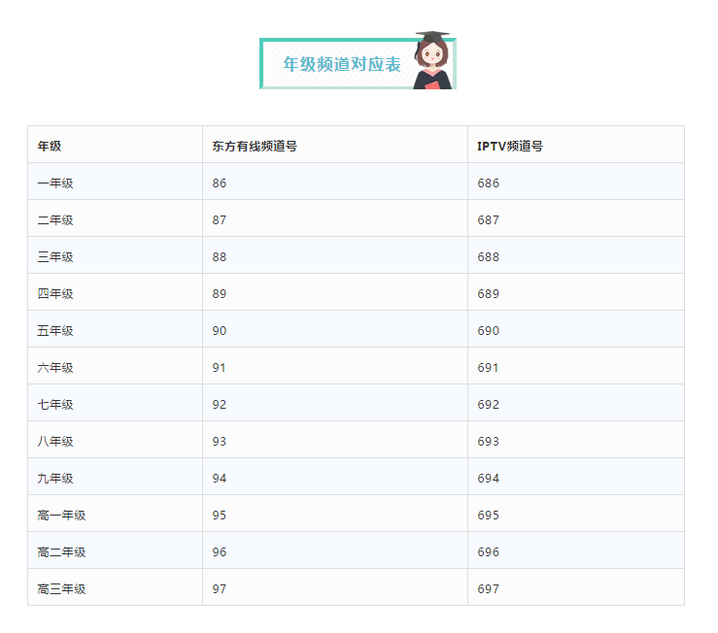Image resolution: width=718 pixels, height=633 pixels.
Task: Click the 年级频道对应表 banner title
Action: (341, 64)
